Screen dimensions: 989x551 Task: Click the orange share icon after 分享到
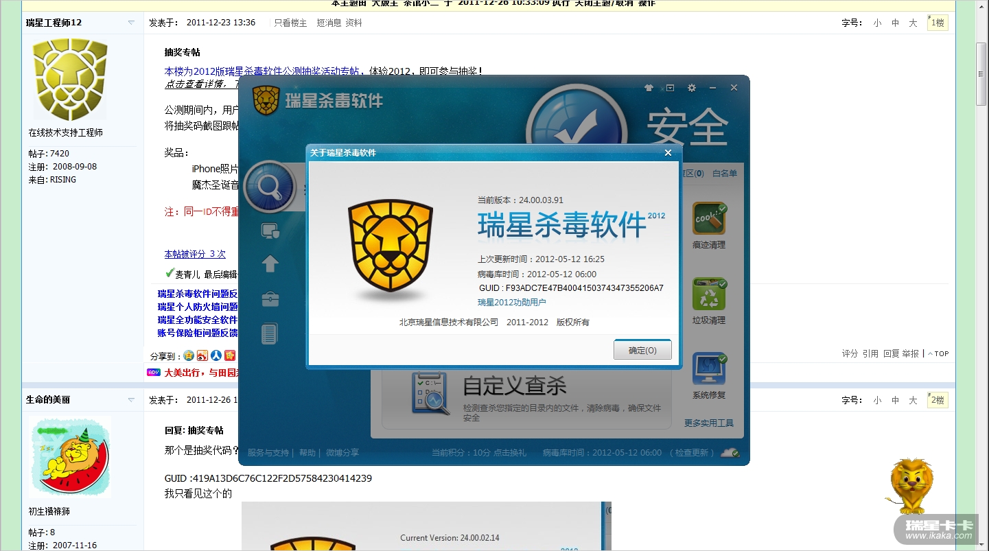tap(230, 355)
